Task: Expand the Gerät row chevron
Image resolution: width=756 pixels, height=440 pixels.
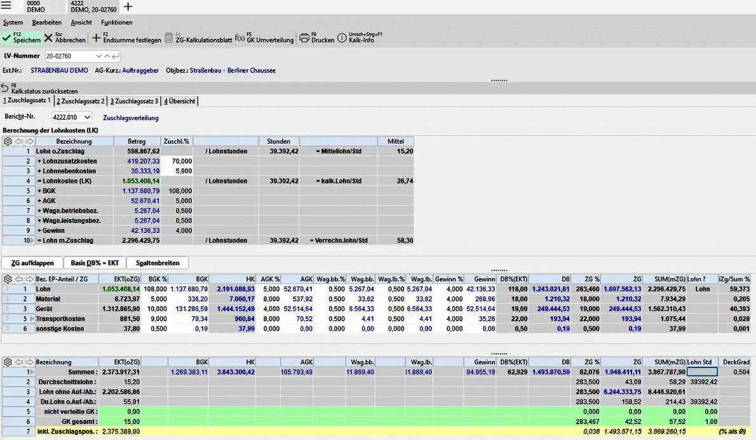Action: pos(7,309)
